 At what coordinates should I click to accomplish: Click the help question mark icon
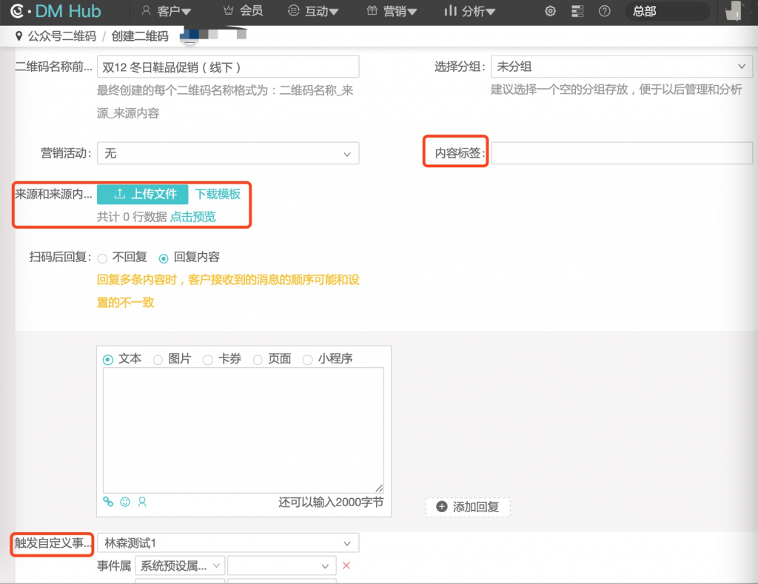pyautogui.click(x=605, y=11)
